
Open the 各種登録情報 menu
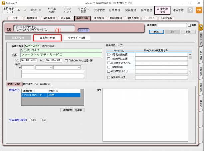(x=163, y=10)
